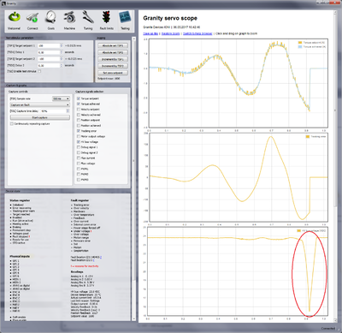Click the left panel scroll-up arrow
The height and width of the screenshot is (333, 342).
point(134,39)
